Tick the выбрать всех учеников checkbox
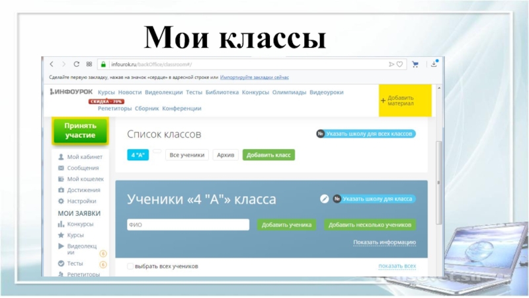 [130, 266]
